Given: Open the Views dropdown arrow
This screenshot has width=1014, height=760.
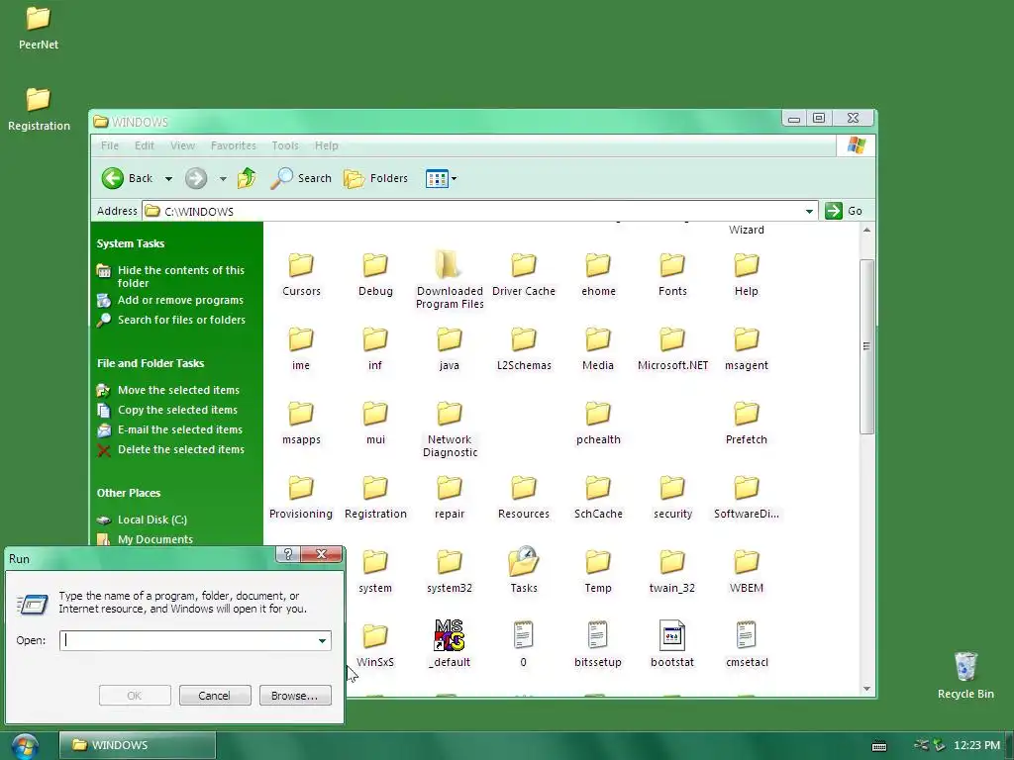Looking at the screenshot, I should pyautogui.click(x=454, y=178).
